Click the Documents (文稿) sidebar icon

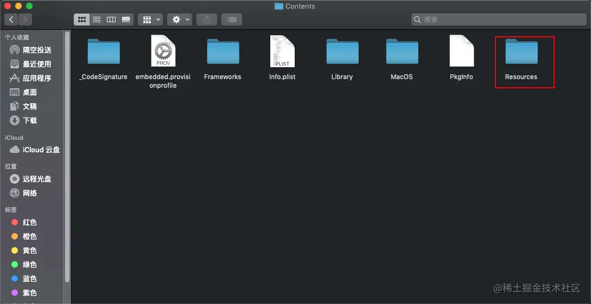click(14, 106)
